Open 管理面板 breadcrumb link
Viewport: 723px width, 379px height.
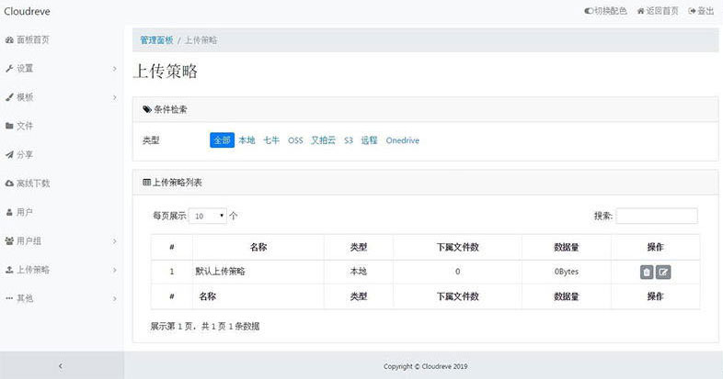click(156, 40)
